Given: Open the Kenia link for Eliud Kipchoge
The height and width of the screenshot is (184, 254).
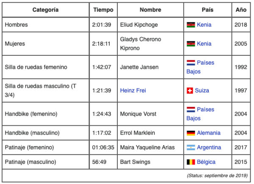Looking at the screenshot, I should 204,25.
